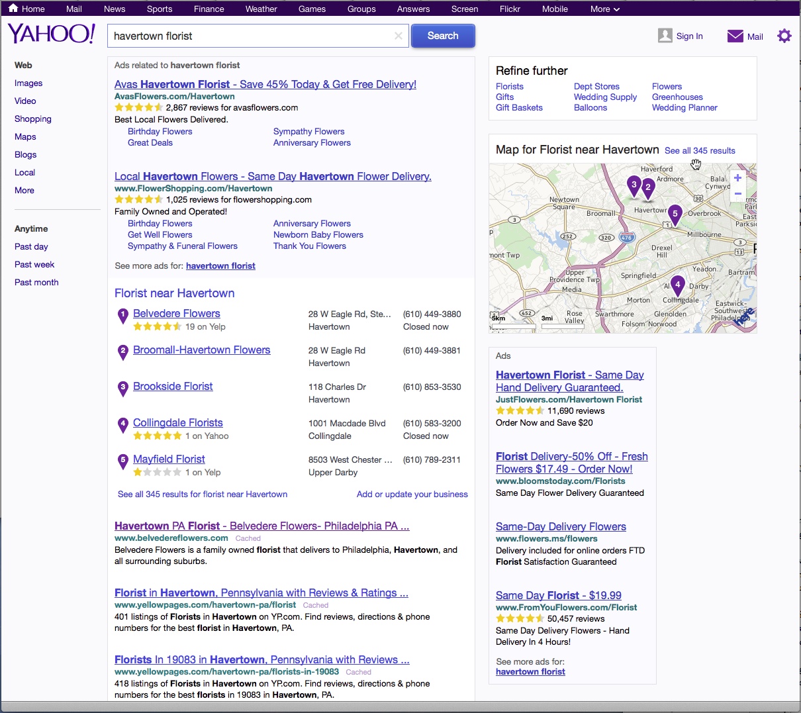Filter results to Past day

pos(31,246)
